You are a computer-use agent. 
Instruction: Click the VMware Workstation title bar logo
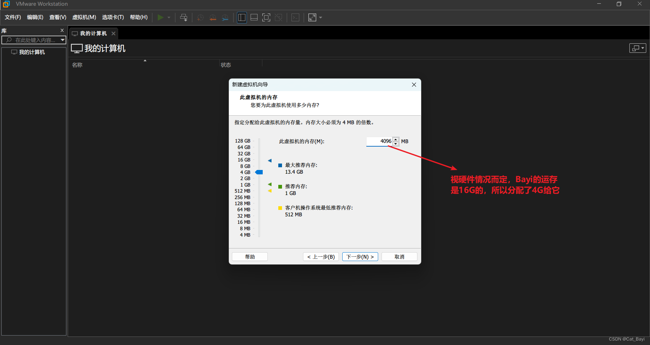pos(6,4)
